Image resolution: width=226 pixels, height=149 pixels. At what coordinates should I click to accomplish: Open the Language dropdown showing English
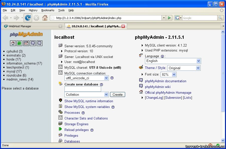coord(173,61)
